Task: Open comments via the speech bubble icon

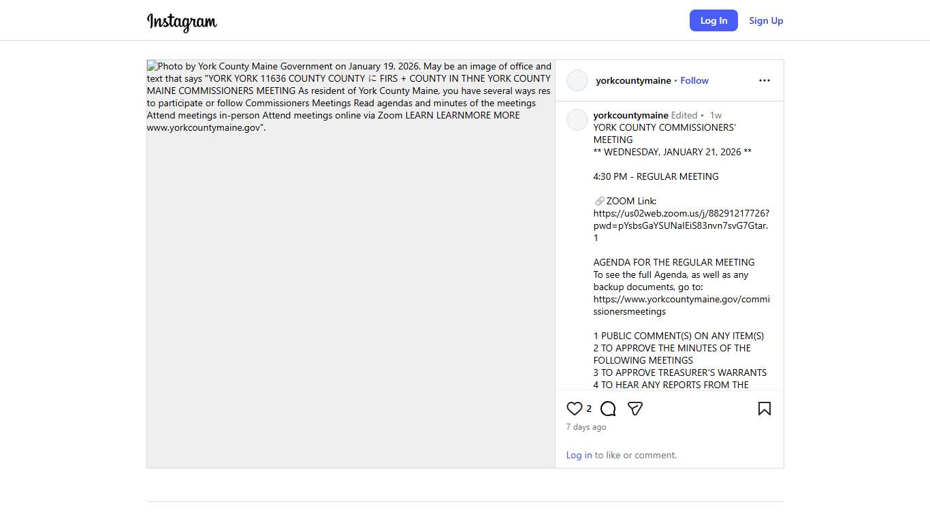Action: (x=608, y=409)
